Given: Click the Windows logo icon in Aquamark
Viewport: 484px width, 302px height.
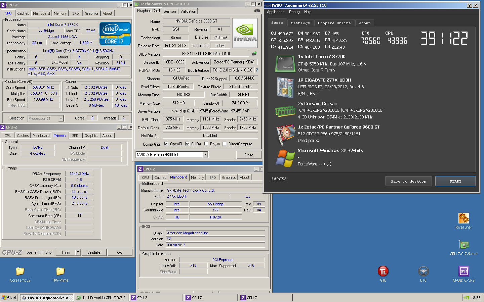Looking at the screenshot, I should (285, 158).
